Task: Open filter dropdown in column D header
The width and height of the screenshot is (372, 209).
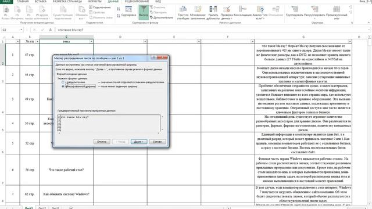Action: (x=145, y=41)
